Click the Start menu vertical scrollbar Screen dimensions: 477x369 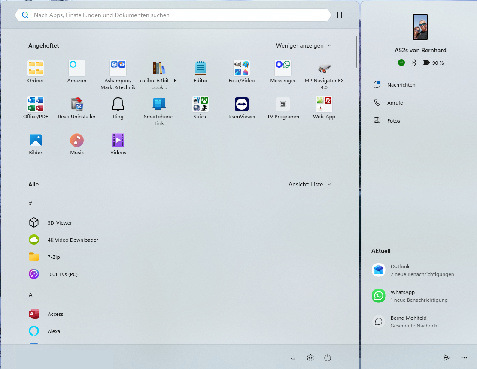(356, 52)
